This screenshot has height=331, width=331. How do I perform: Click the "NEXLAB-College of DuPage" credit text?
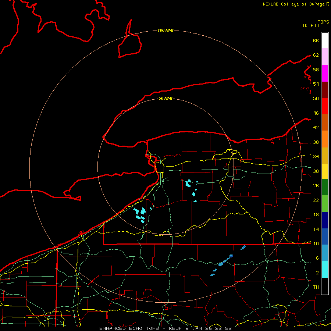[294, 4]
